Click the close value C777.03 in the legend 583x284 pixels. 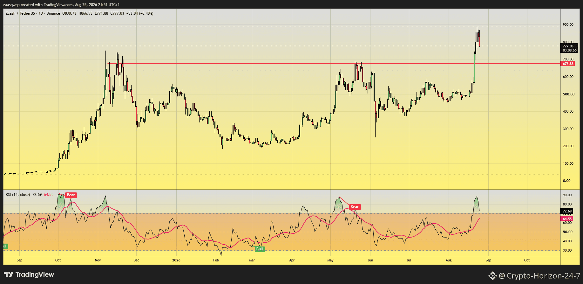pos(117,13)
